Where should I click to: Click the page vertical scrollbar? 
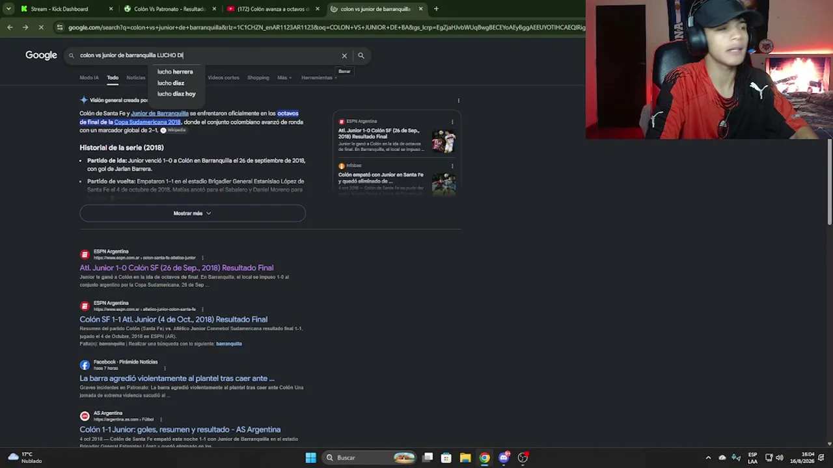[x=829, y=183]
